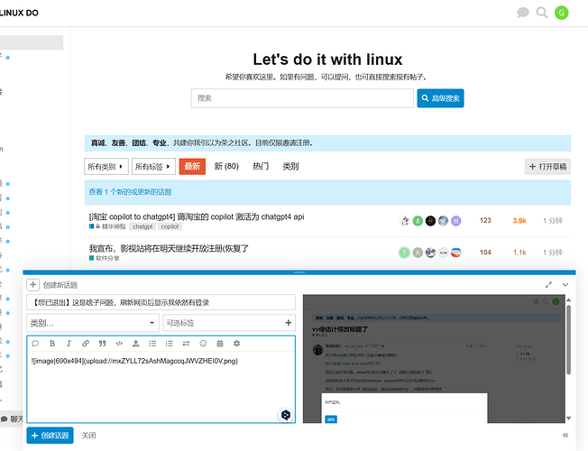Select the 新 (80) tab
Viewport: 588px width, 451px height.
tap(226, 166)
